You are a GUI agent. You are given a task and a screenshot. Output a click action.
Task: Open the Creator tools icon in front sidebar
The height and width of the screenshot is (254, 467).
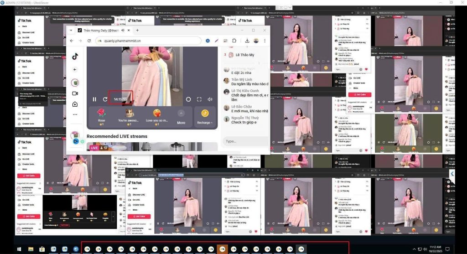tap(75, 104)
